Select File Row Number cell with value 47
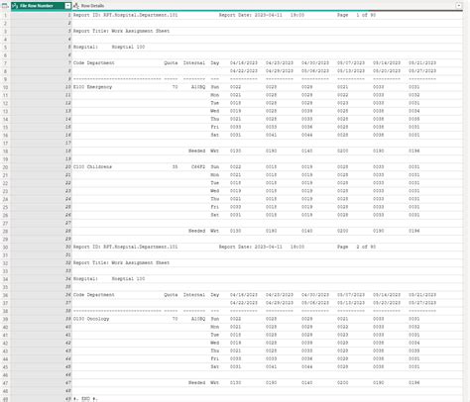470x402 pixels. 42,383
